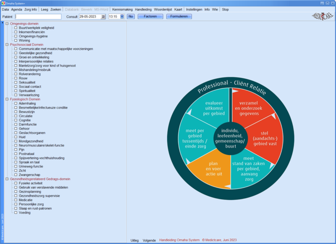This screenshot has height=244, width=336.
Task: Click the time spinner arrows beside 13:15
Action: click(122, 16)
